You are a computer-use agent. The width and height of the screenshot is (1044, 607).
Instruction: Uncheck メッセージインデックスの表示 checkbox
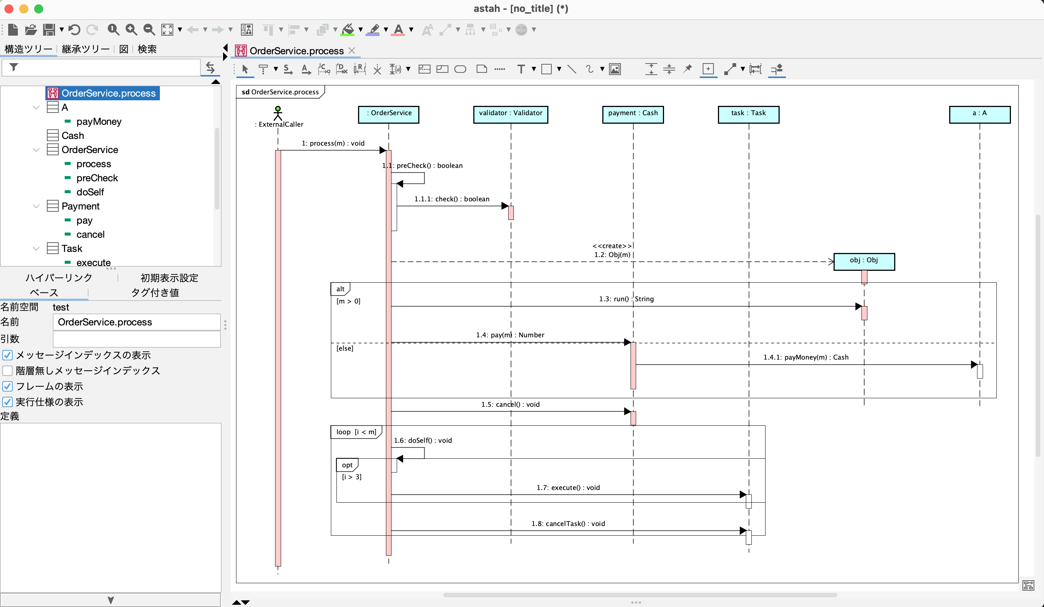(7, 355)
